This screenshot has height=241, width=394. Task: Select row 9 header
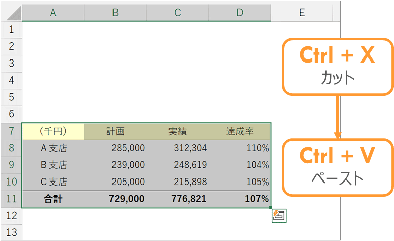click(11, 165)
